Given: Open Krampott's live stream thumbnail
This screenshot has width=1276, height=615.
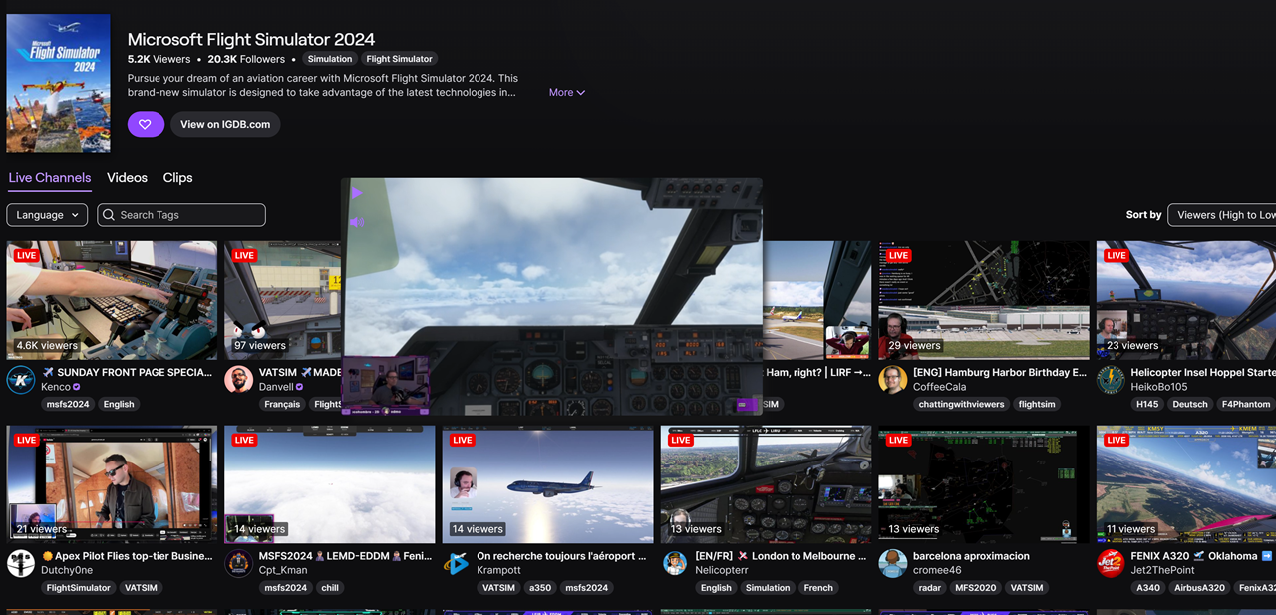Looking at the screenshot, I should click(x=547, y=484).
